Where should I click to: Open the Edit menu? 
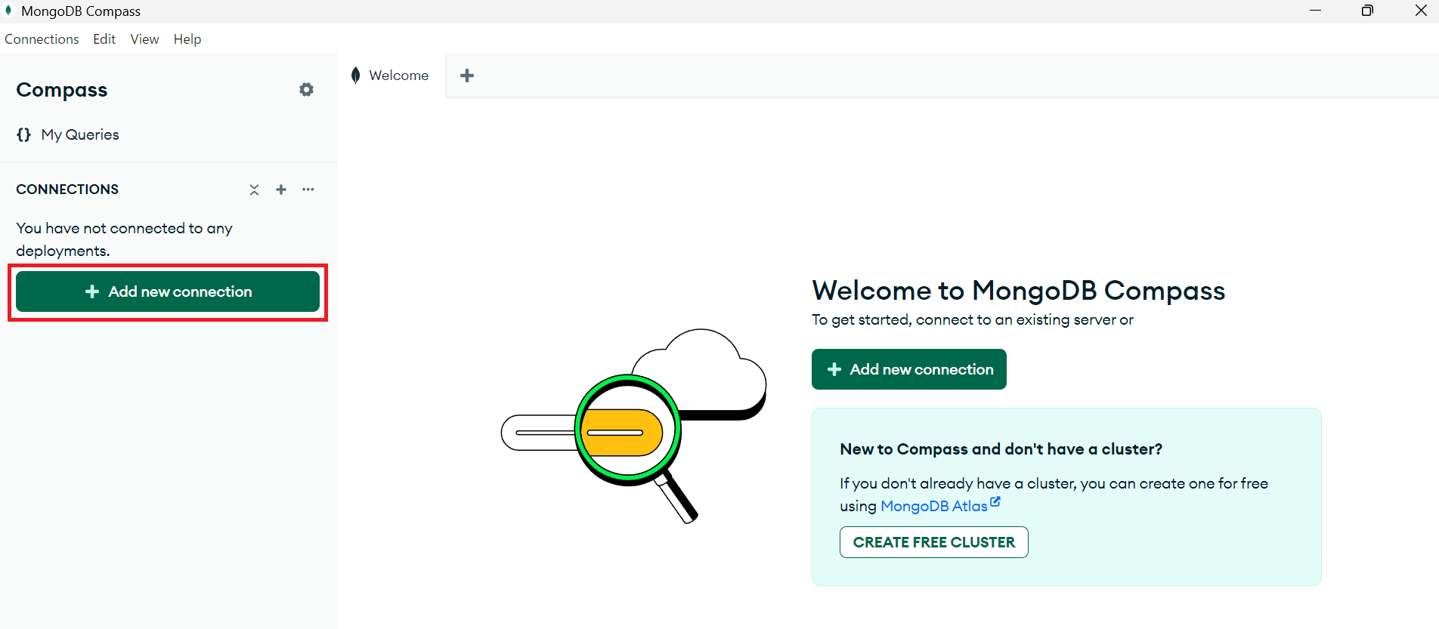104,39
